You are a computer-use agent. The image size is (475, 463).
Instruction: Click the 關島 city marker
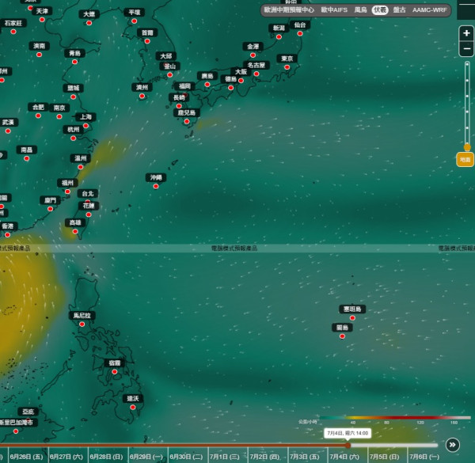pyautogui.click(x=342, y=336)
